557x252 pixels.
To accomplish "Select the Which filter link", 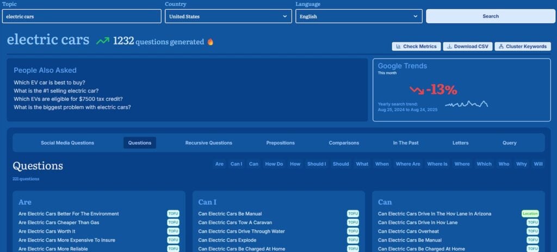I will [484, 164].
